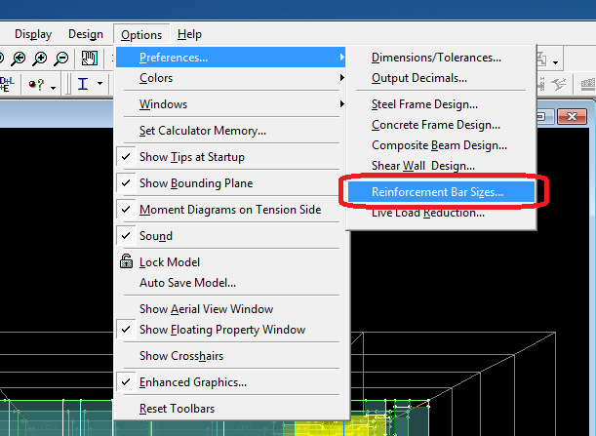Open Concrete Frame Design preferences
596x436 pixels.
point(441,125)
